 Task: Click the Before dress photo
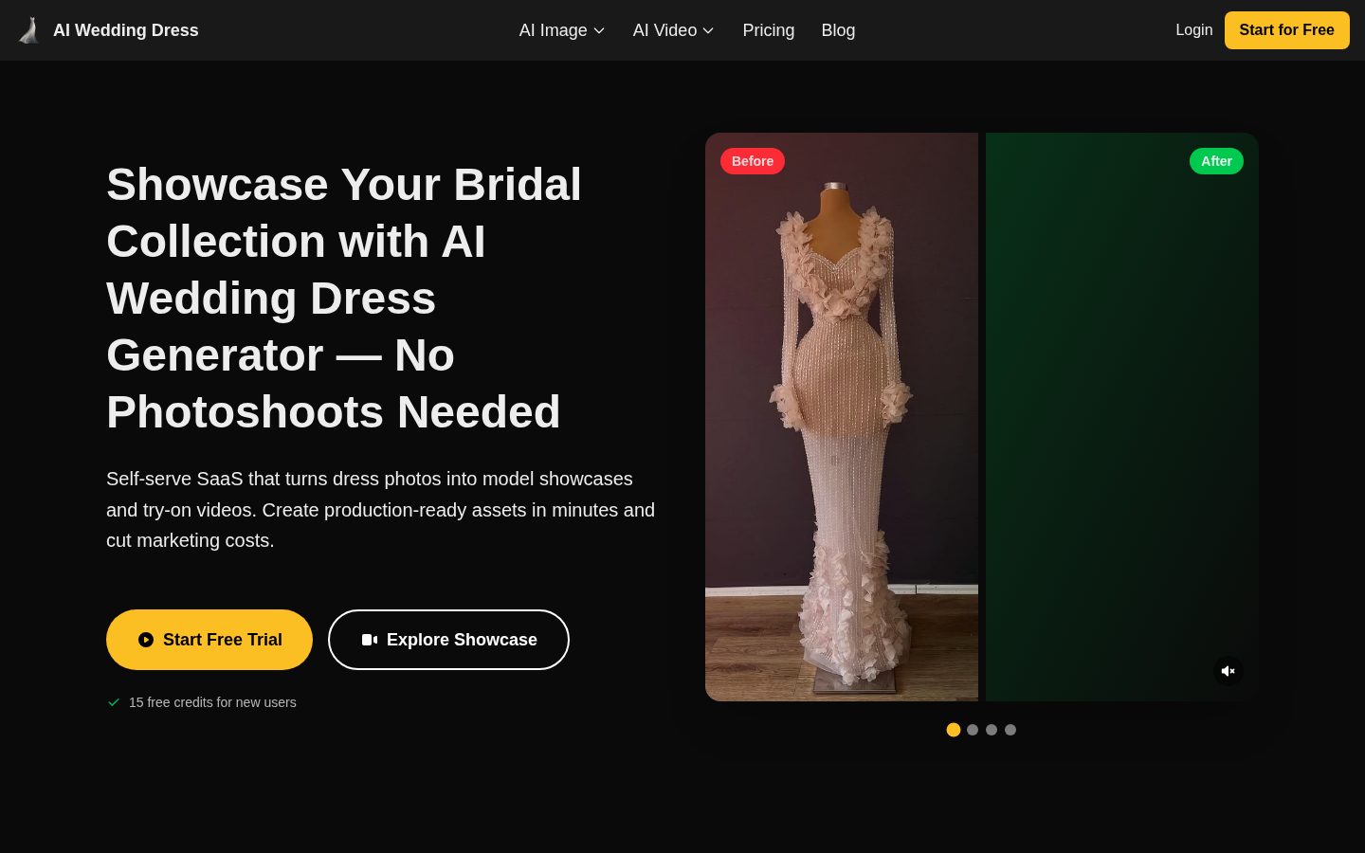pos(842,417)
